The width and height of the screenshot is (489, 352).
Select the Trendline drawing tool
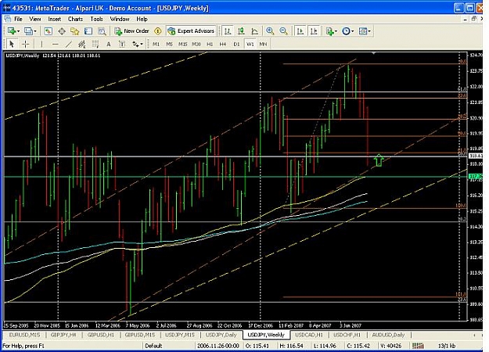tap(69, 45)
